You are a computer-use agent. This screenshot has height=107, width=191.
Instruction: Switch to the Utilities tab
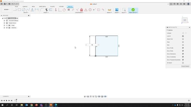[61, 7]
